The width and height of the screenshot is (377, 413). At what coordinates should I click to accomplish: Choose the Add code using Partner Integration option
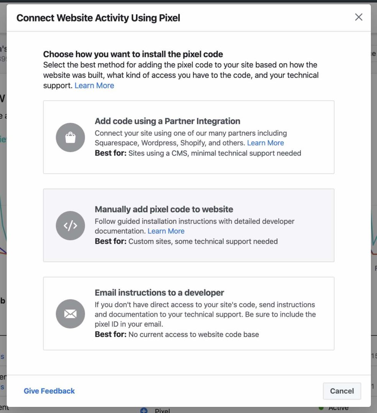click(188, 137)
